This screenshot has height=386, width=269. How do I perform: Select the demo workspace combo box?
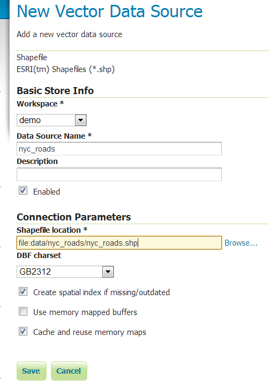51,120
